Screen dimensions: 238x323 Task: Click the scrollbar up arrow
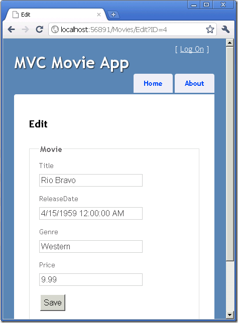point(230,43)
